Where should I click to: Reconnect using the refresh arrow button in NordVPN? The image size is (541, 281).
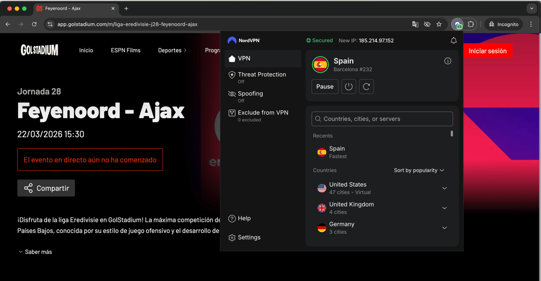(x=367, y=86)
